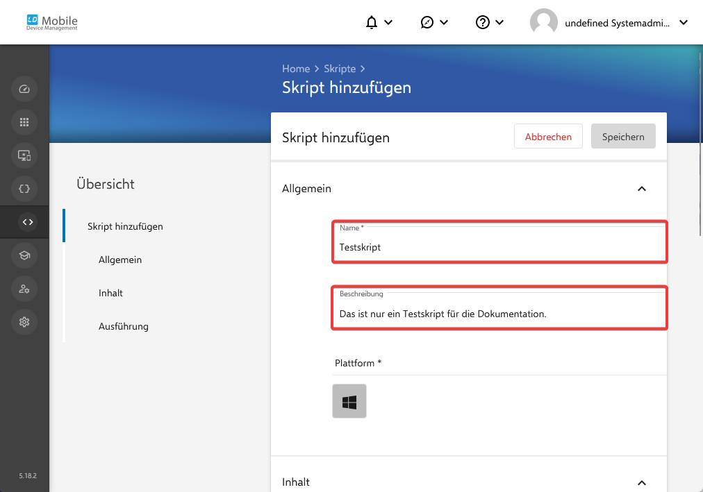
Task: Open the settings gear icon in sidebar
Action: point(24,322)
